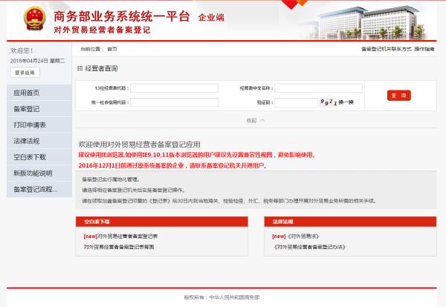This screenshot has height=307, width=446.
Task: Open 《对外贸易经营者备案登记办法》 link
Action: (309, 247)
